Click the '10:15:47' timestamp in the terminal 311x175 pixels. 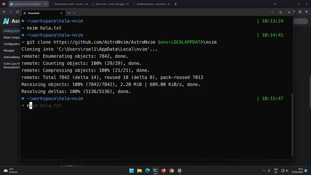[x=273, y=99]
